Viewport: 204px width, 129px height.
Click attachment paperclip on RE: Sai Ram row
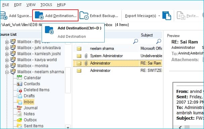tap(86, 63)
